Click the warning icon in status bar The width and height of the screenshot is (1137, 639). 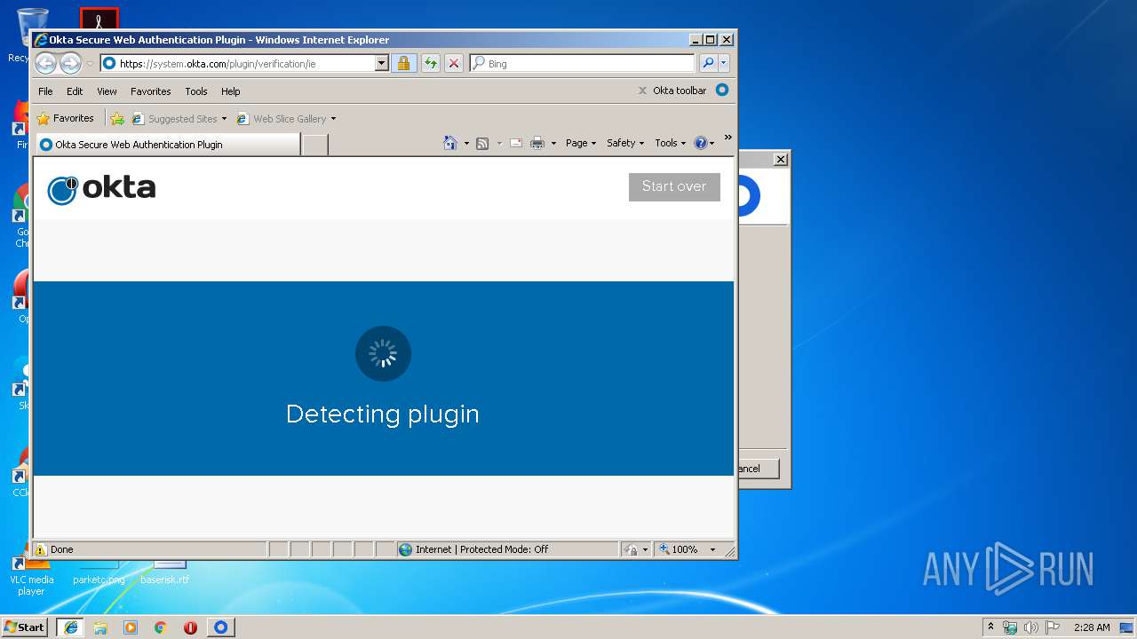pyautogui.click(x=41, y=549)
